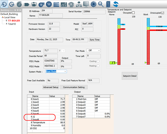This screenshot has height=134, width=167.
Task: Click the Sync Time button
Action: coord(94,40)
